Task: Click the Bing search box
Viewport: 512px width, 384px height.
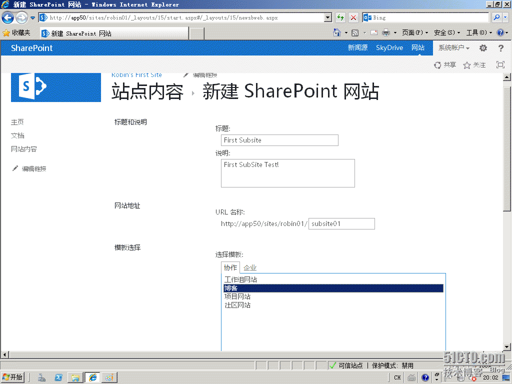Action: tap(425, 17)
